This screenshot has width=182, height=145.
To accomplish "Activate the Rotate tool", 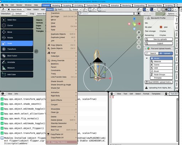I will (x=17, y=38).
